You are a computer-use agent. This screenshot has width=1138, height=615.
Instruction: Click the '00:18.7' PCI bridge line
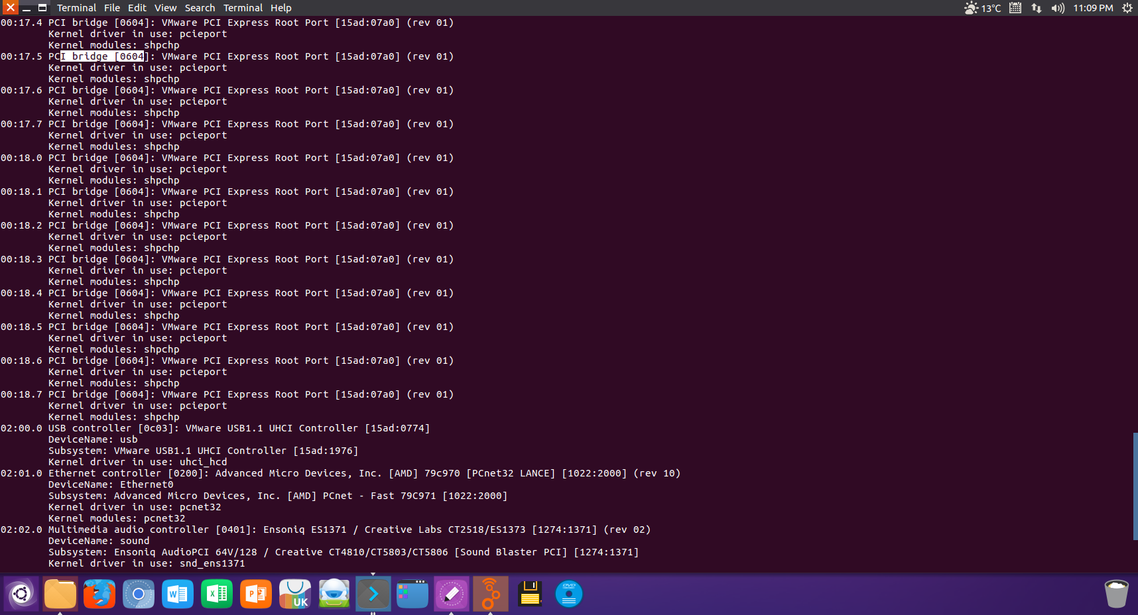[227, 394]
